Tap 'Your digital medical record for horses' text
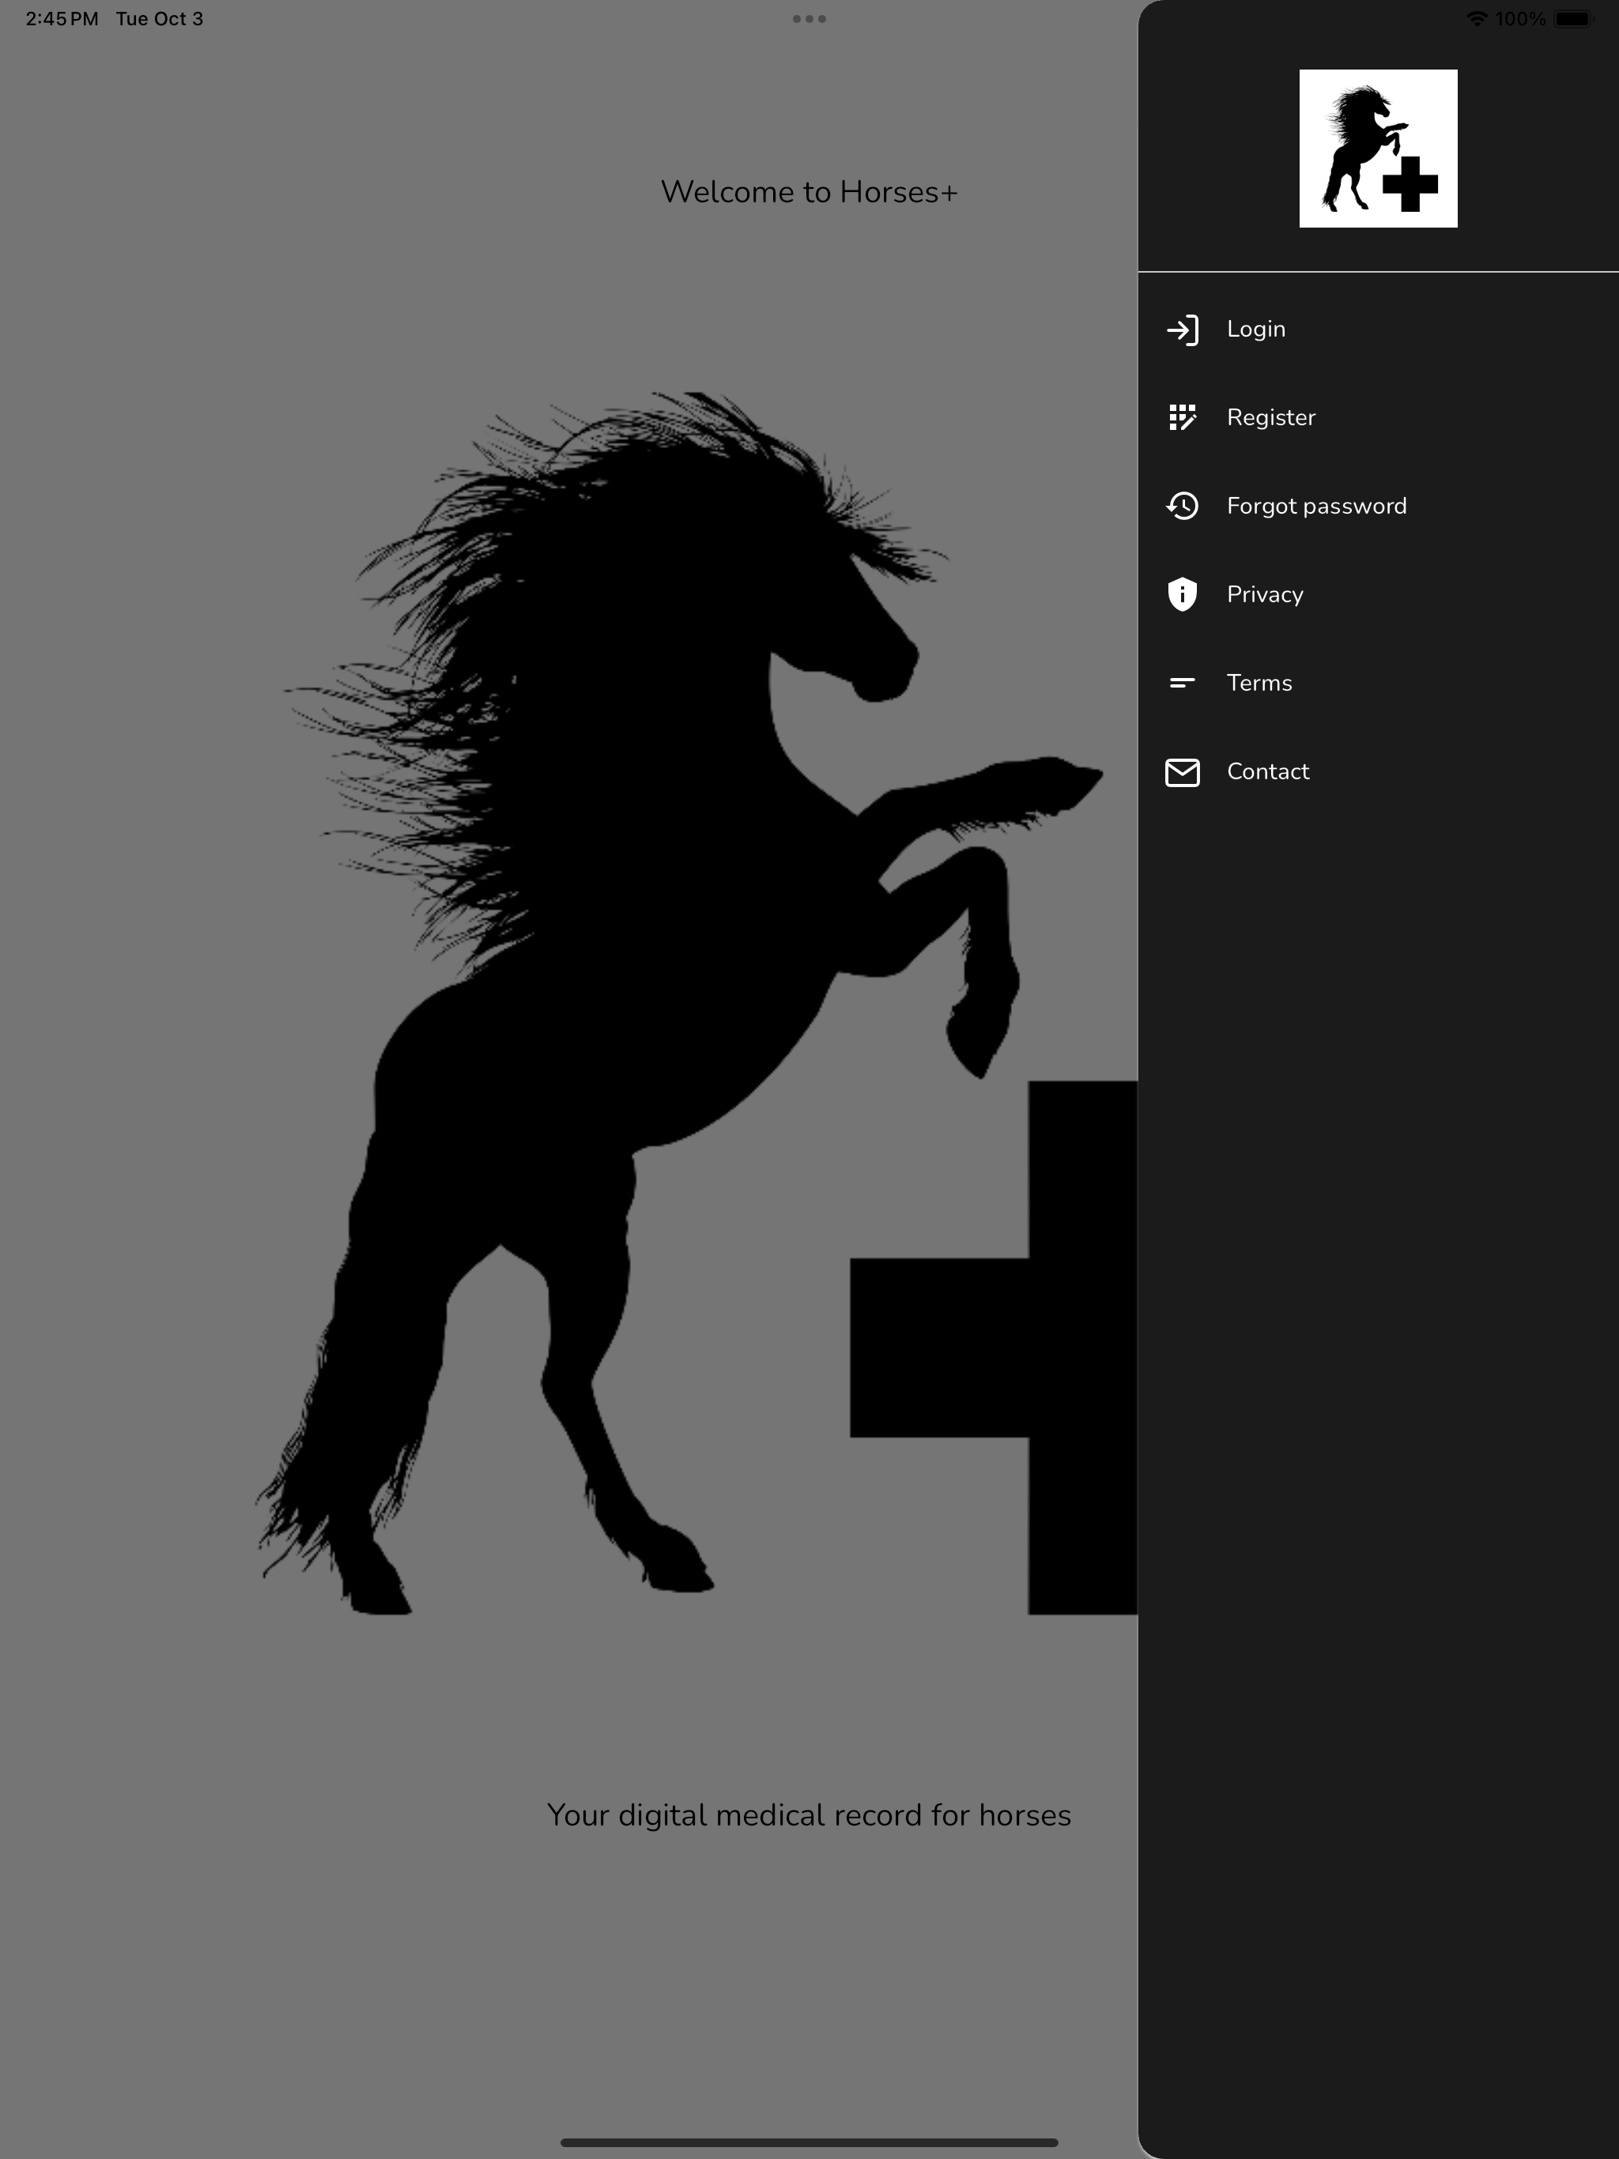Screen dimensions: 1619x2159 809,1815
